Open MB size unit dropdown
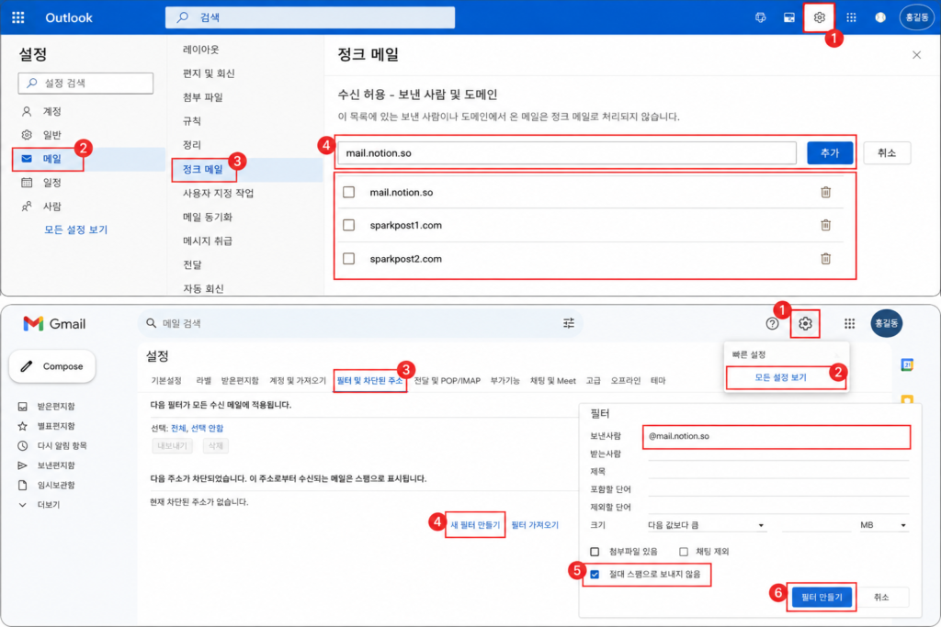The height and width of the screenshot is (627, 941). click(883, 525)
